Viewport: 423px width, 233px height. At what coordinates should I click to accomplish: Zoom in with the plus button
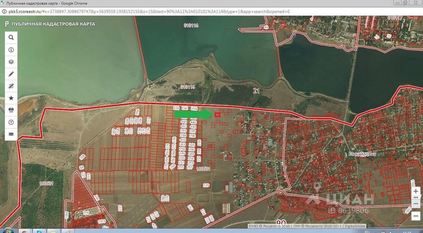(416, 191)
